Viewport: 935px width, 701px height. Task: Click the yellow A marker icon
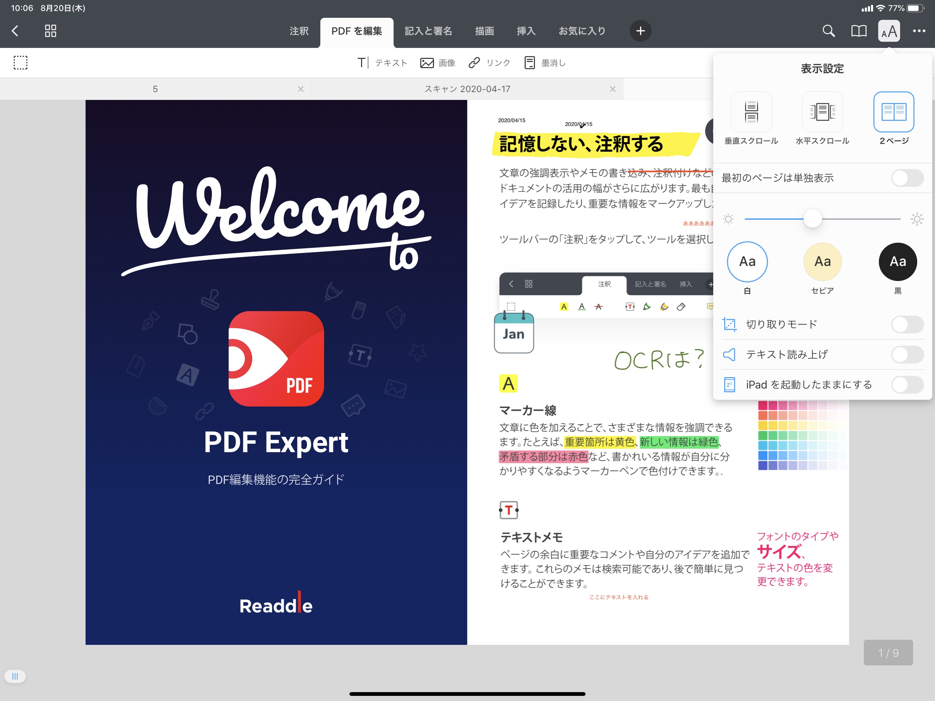click(508, 383)
